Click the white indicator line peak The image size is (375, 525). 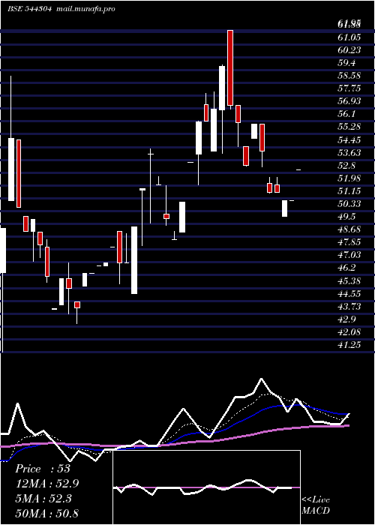tap(261, 379)
